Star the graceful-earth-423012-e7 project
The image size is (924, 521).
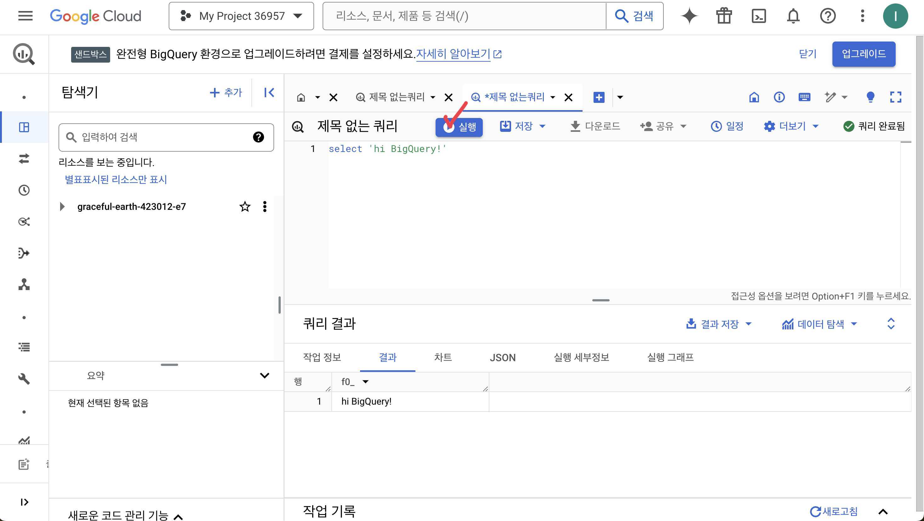[245, 206]
